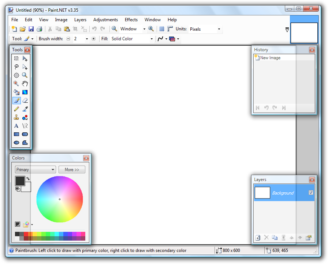The width and height of the screenshot is (328, 264).
Task: Select the Text tool
Action: click(x=16, y=125)
